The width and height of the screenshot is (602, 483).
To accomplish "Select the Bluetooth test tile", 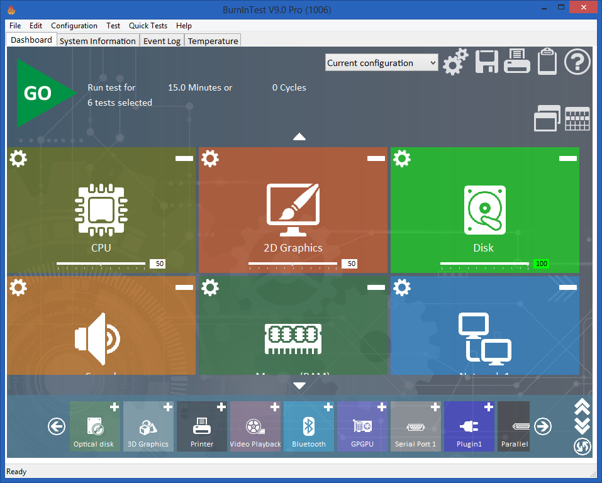I will coord(309,426).
